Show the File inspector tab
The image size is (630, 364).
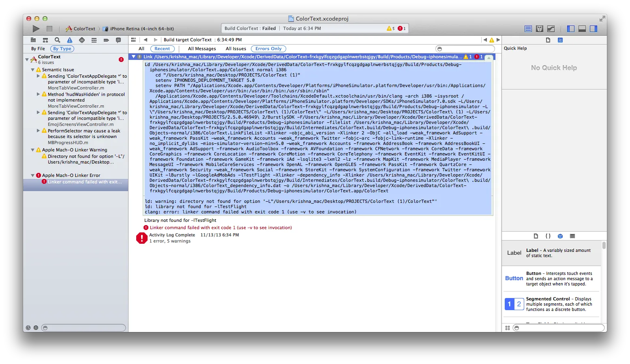pos(548,40)
